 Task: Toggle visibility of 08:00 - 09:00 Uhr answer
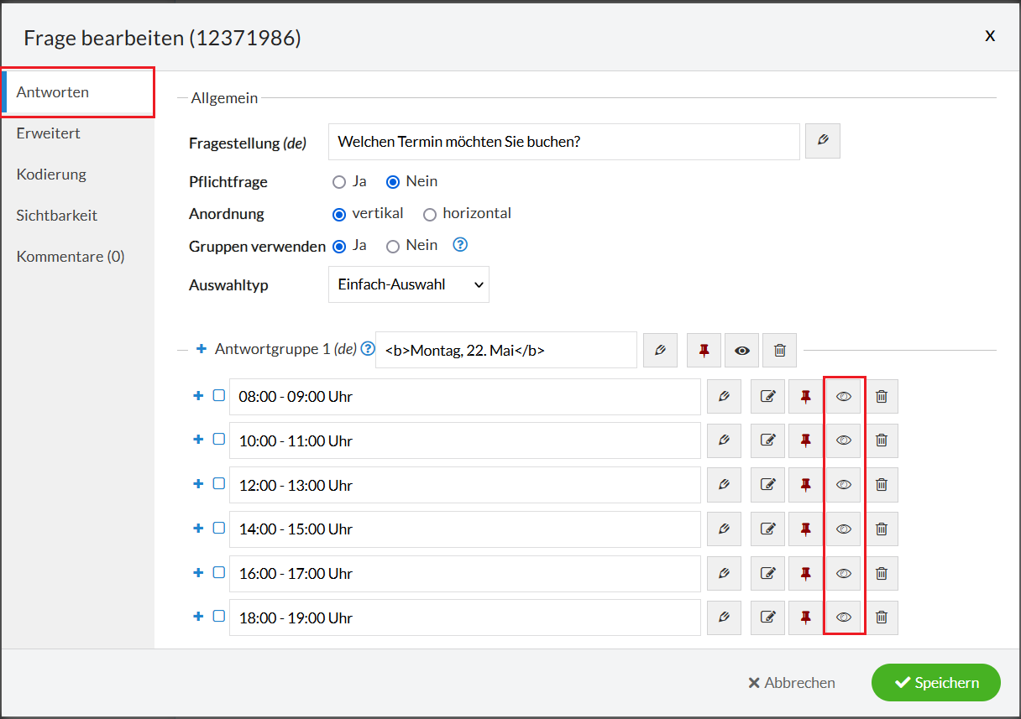pyautogui.click(x=844, y=396)
